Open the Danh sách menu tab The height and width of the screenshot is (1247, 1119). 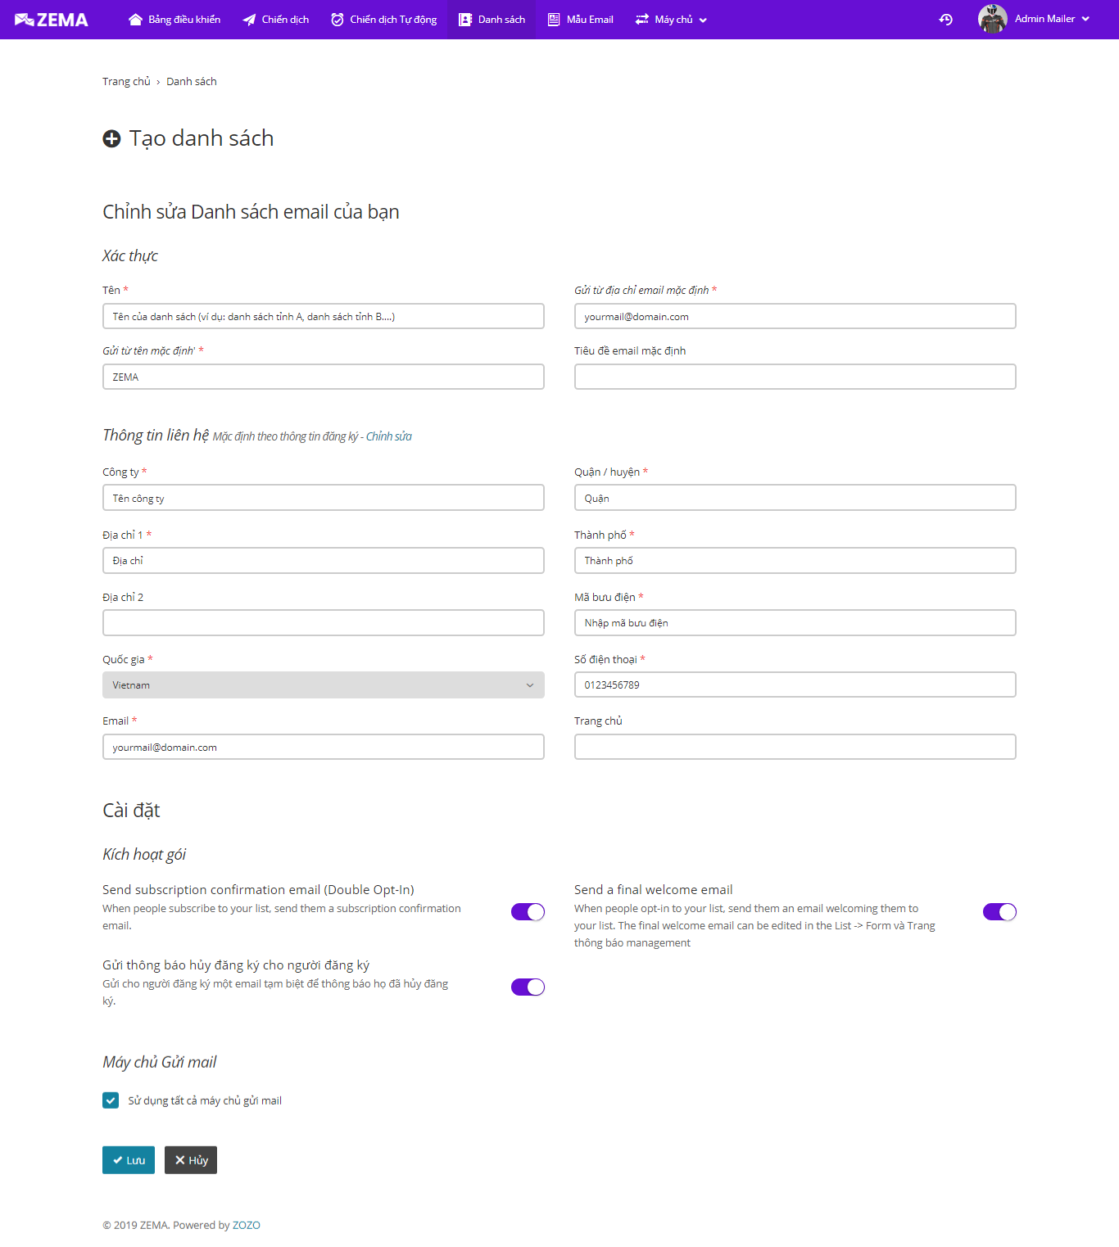click(x=492, y=20)
